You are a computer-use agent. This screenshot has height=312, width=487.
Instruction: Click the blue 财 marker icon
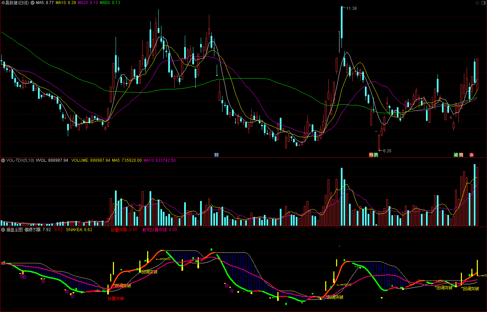point(216,155)
